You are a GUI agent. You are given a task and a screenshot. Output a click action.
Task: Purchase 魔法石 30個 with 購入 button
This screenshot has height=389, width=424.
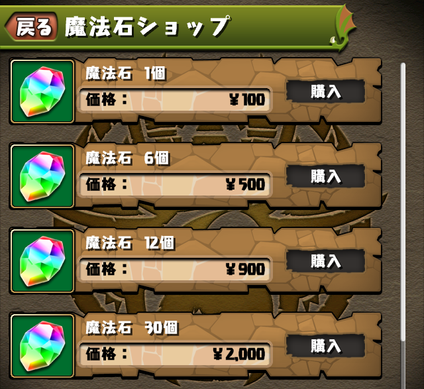coord(325,346)
